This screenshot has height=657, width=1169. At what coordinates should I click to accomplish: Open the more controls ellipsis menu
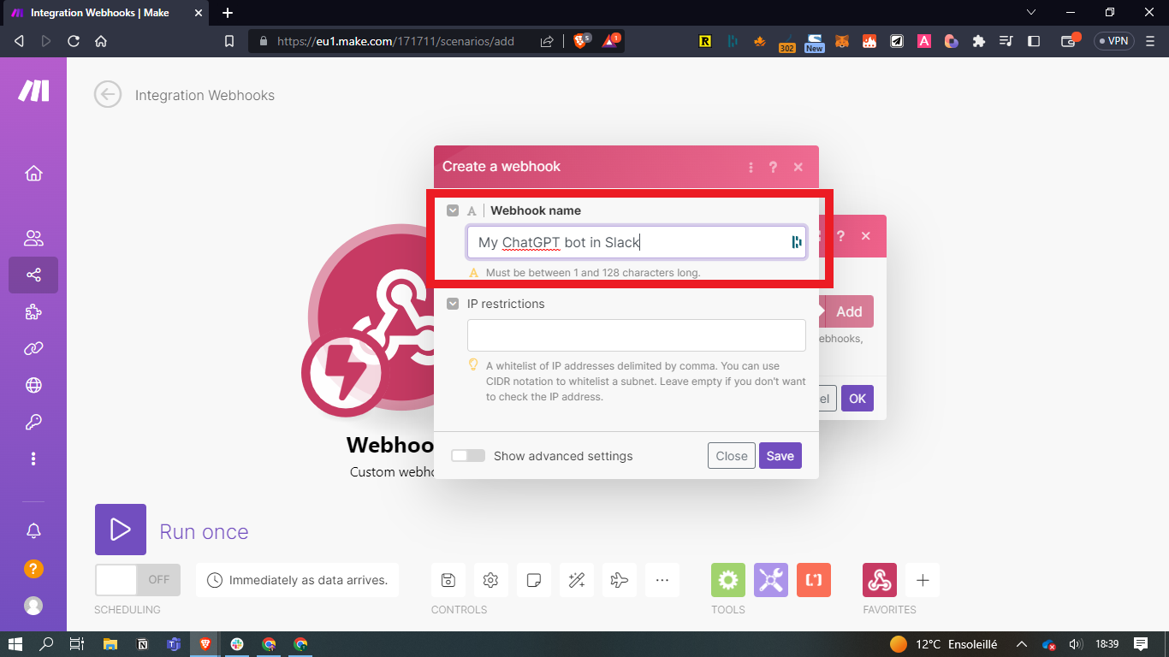(x=662, y=580)
